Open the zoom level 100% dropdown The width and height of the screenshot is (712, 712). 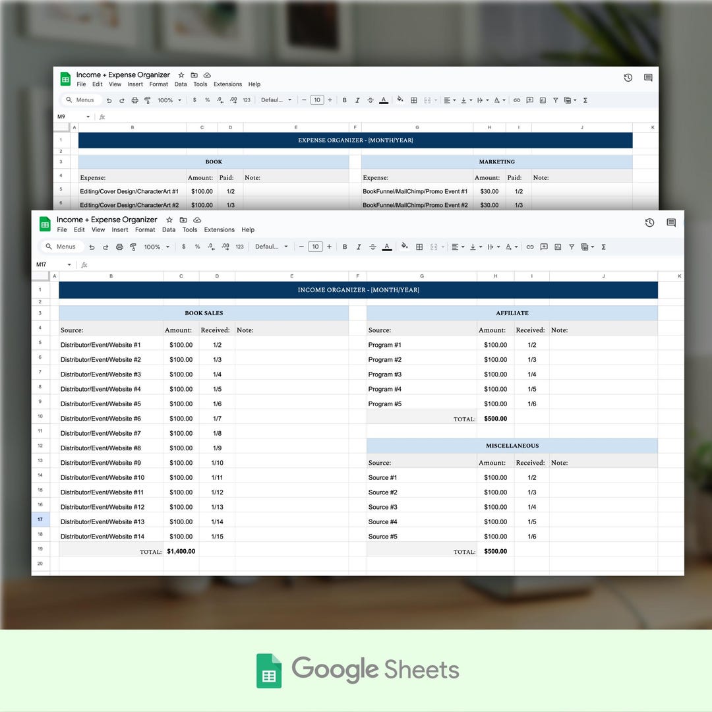point(155,247)
